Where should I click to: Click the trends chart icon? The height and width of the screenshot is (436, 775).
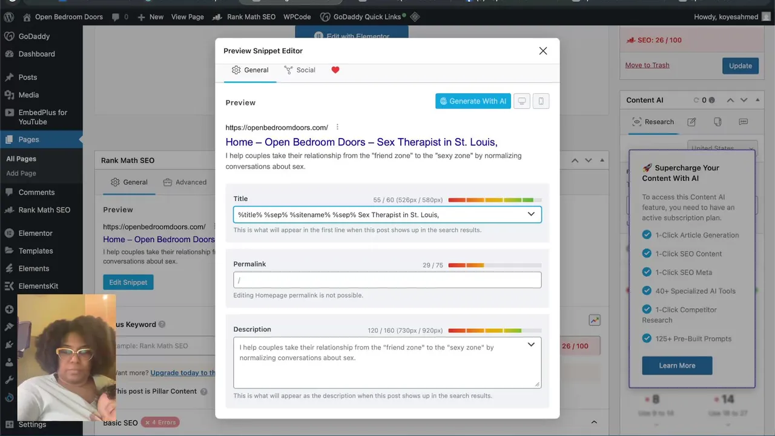595,320
